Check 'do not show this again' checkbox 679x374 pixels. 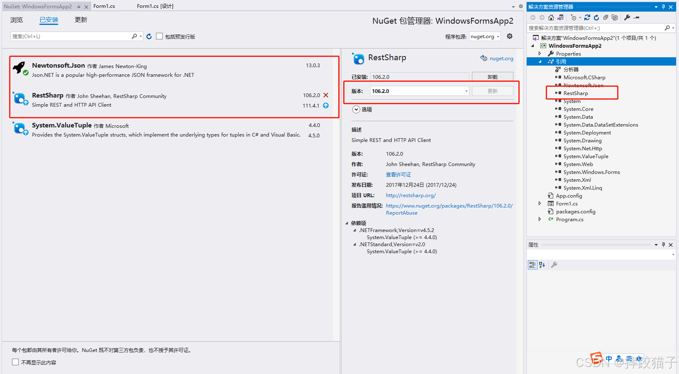tap(15, 362)
